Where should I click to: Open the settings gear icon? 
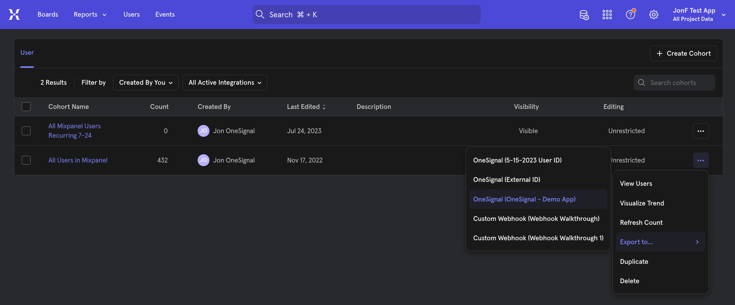click(x=653, y=15)
